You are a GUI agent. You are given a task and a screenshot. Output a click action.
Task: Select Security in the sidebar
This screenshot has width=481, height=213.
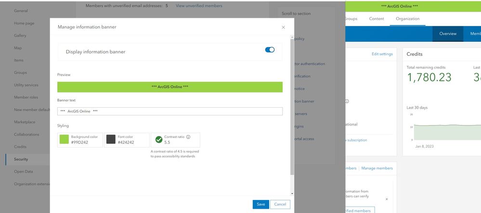click(x=21, y=159)
